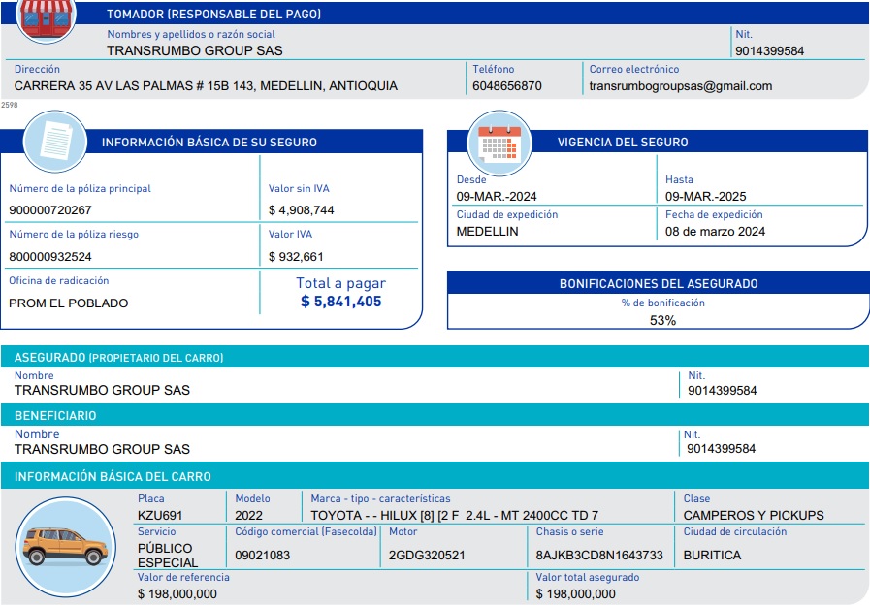Select the main policy number 900000720267
Image resolution: width=870 pixels, height=606 pixels.
coord(50,210)
